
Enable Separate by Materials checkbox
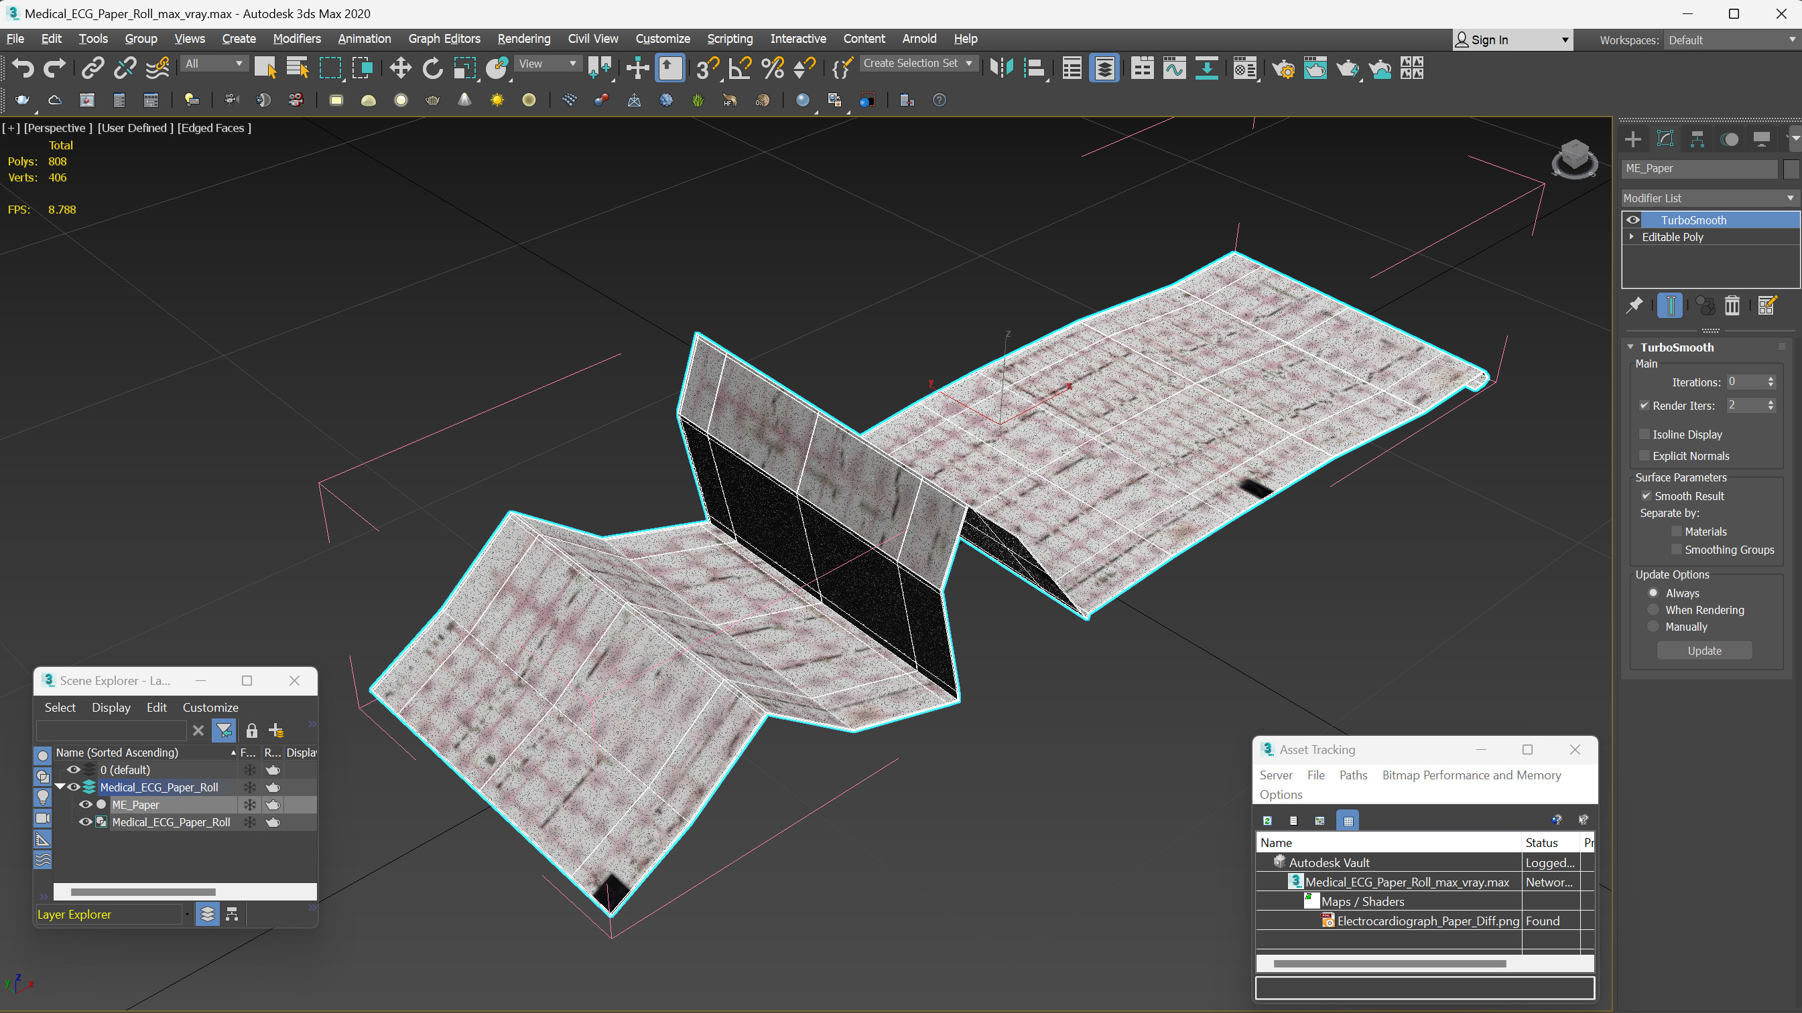tap(1676, 532)
